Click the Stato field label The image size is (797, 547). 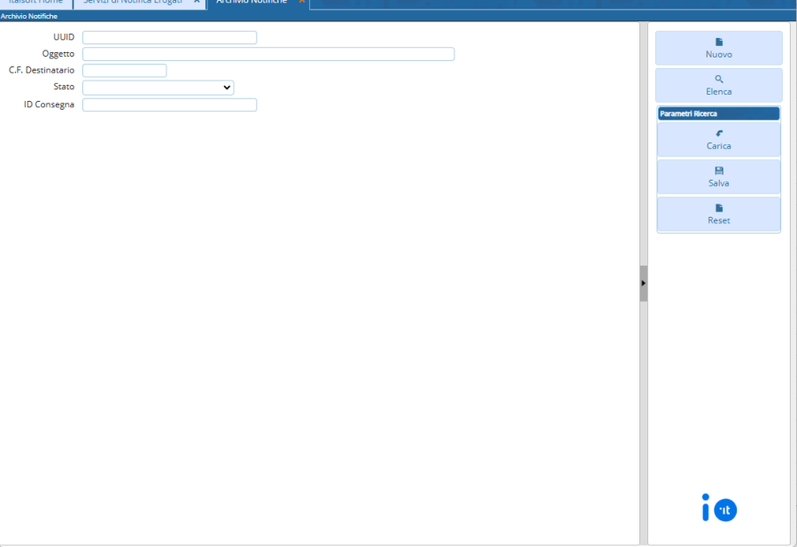[64, 88]
